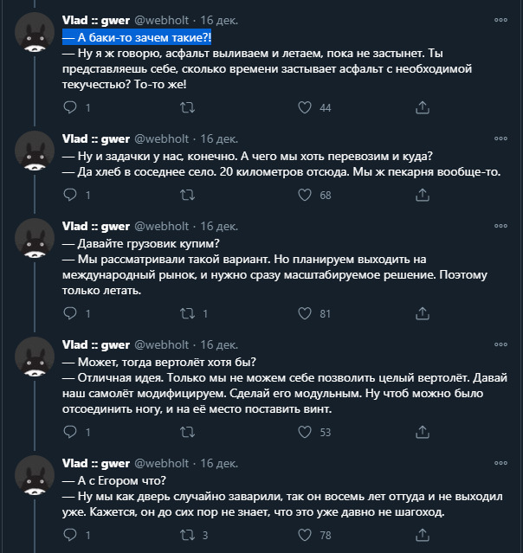Image resolution: width=523 pixels, height=553 pixels.
Task: Open more options on the bakery tweet
Action: click(500, 138)
